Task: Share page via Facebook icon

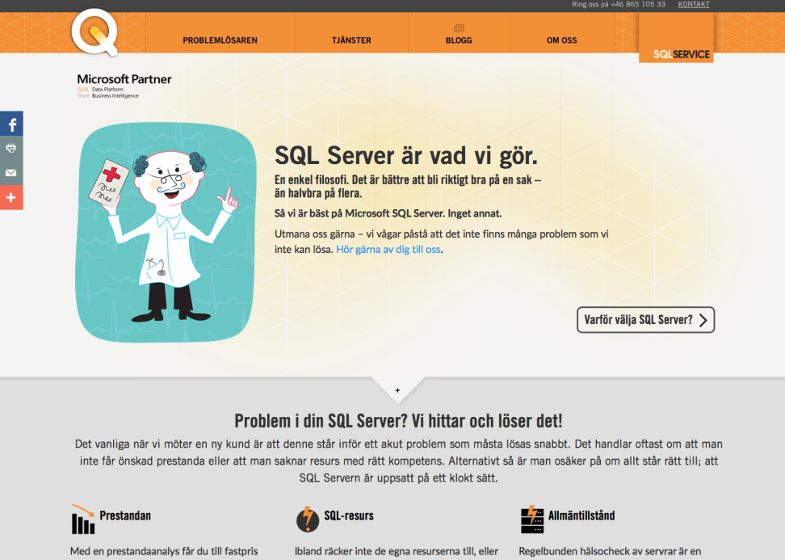Action: click(11, 124)
